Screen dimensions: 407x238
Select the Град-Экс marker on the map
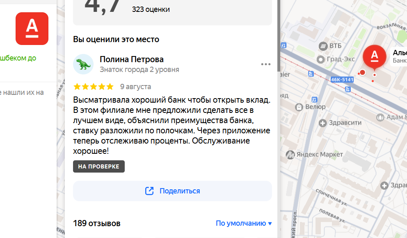321,60
